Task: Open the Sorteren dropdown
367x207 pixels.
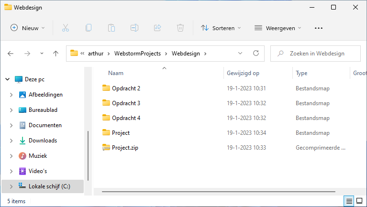Action: pos(221,28)
